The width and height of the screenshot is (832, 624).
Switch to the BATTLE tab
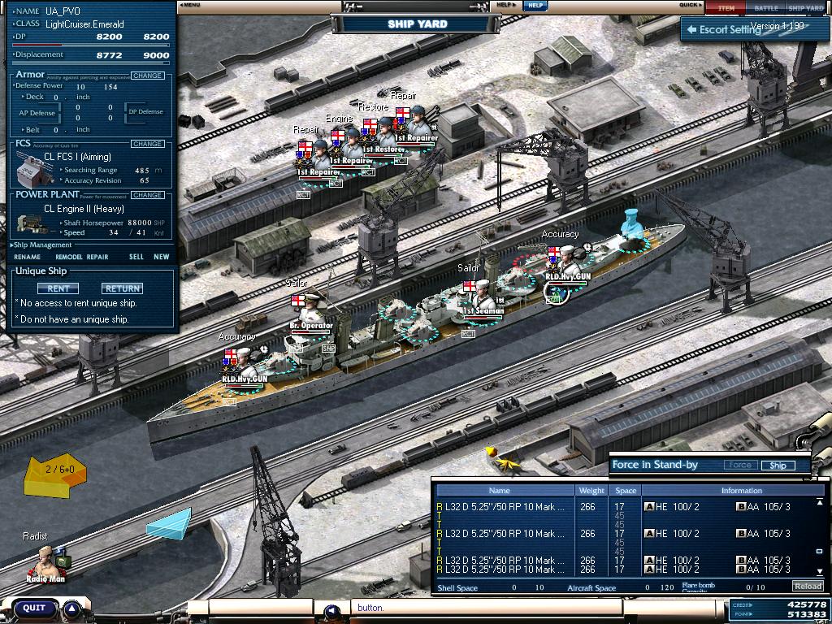[765, 7]
